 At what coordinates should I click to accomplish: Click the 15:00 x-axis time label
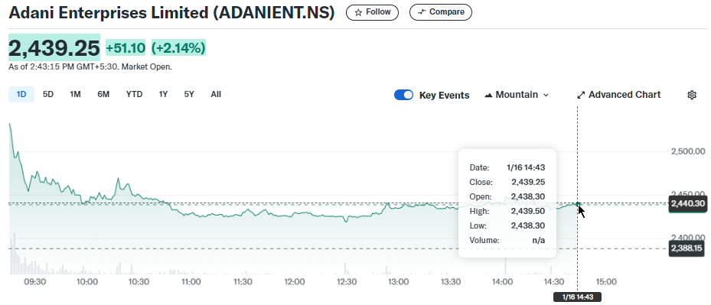click(x=606, y=282)
